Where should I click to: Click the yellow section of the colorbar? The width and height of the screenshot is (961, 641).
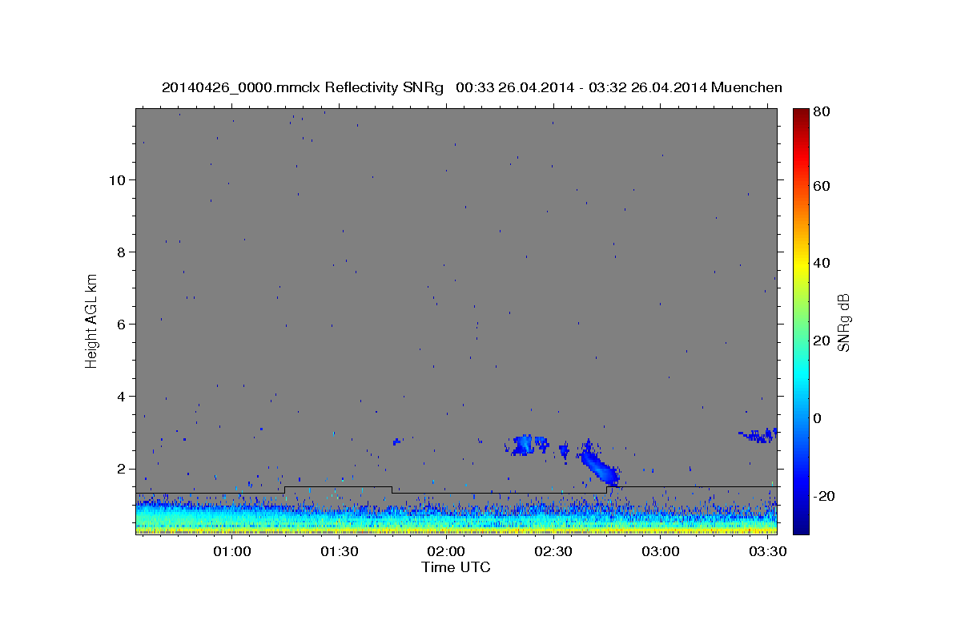coord(801,264)
